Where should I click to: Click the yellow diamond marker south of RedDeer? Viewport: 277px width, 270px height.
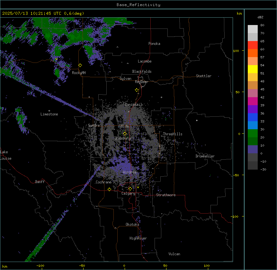[x=137, y=90]
